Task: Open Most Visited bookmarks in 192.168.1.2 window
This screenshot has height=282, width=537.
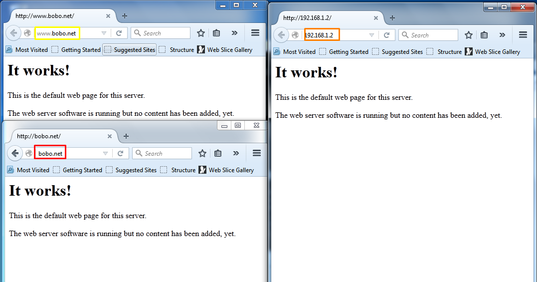Action: (x=295, y=52)
